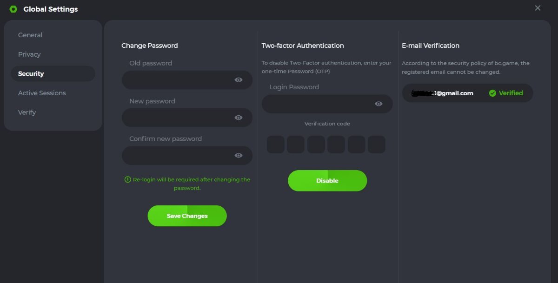Open the Verify tab

coord(27,112)
